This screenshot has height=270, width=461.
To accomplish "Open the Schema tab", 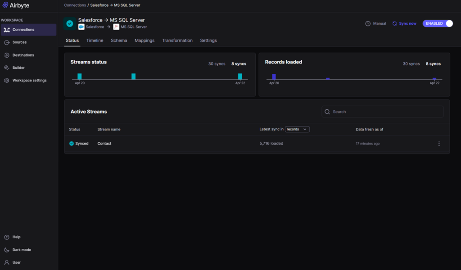I will point(119,40).
